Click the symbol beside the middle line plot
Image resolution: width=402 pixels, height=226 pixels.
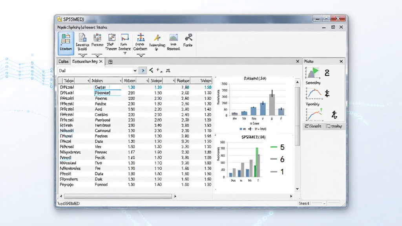[x=327, y=94]
